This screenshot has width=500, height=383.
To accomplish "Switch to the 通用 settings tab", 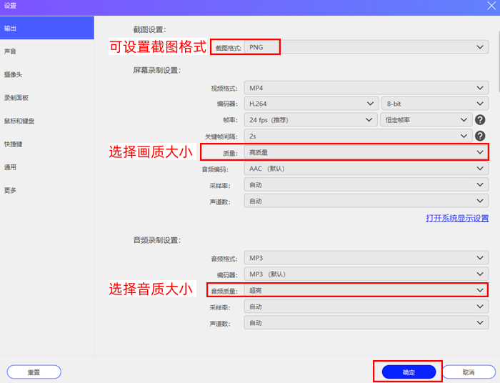I will (47, 167).
